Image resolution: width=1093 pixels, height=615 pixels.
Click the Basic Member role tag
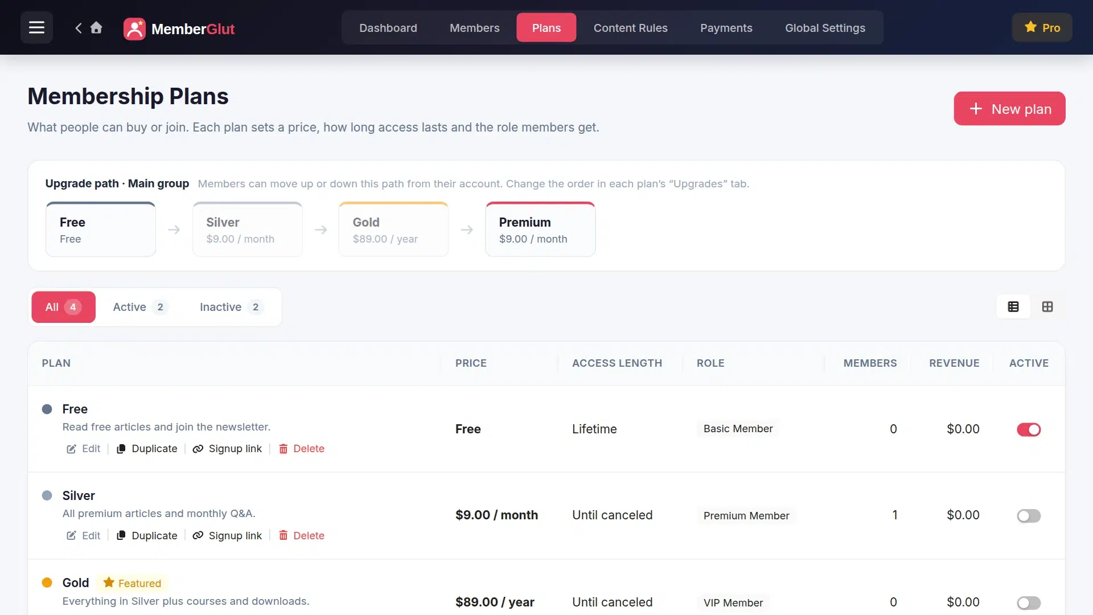(x=738, y=429)
